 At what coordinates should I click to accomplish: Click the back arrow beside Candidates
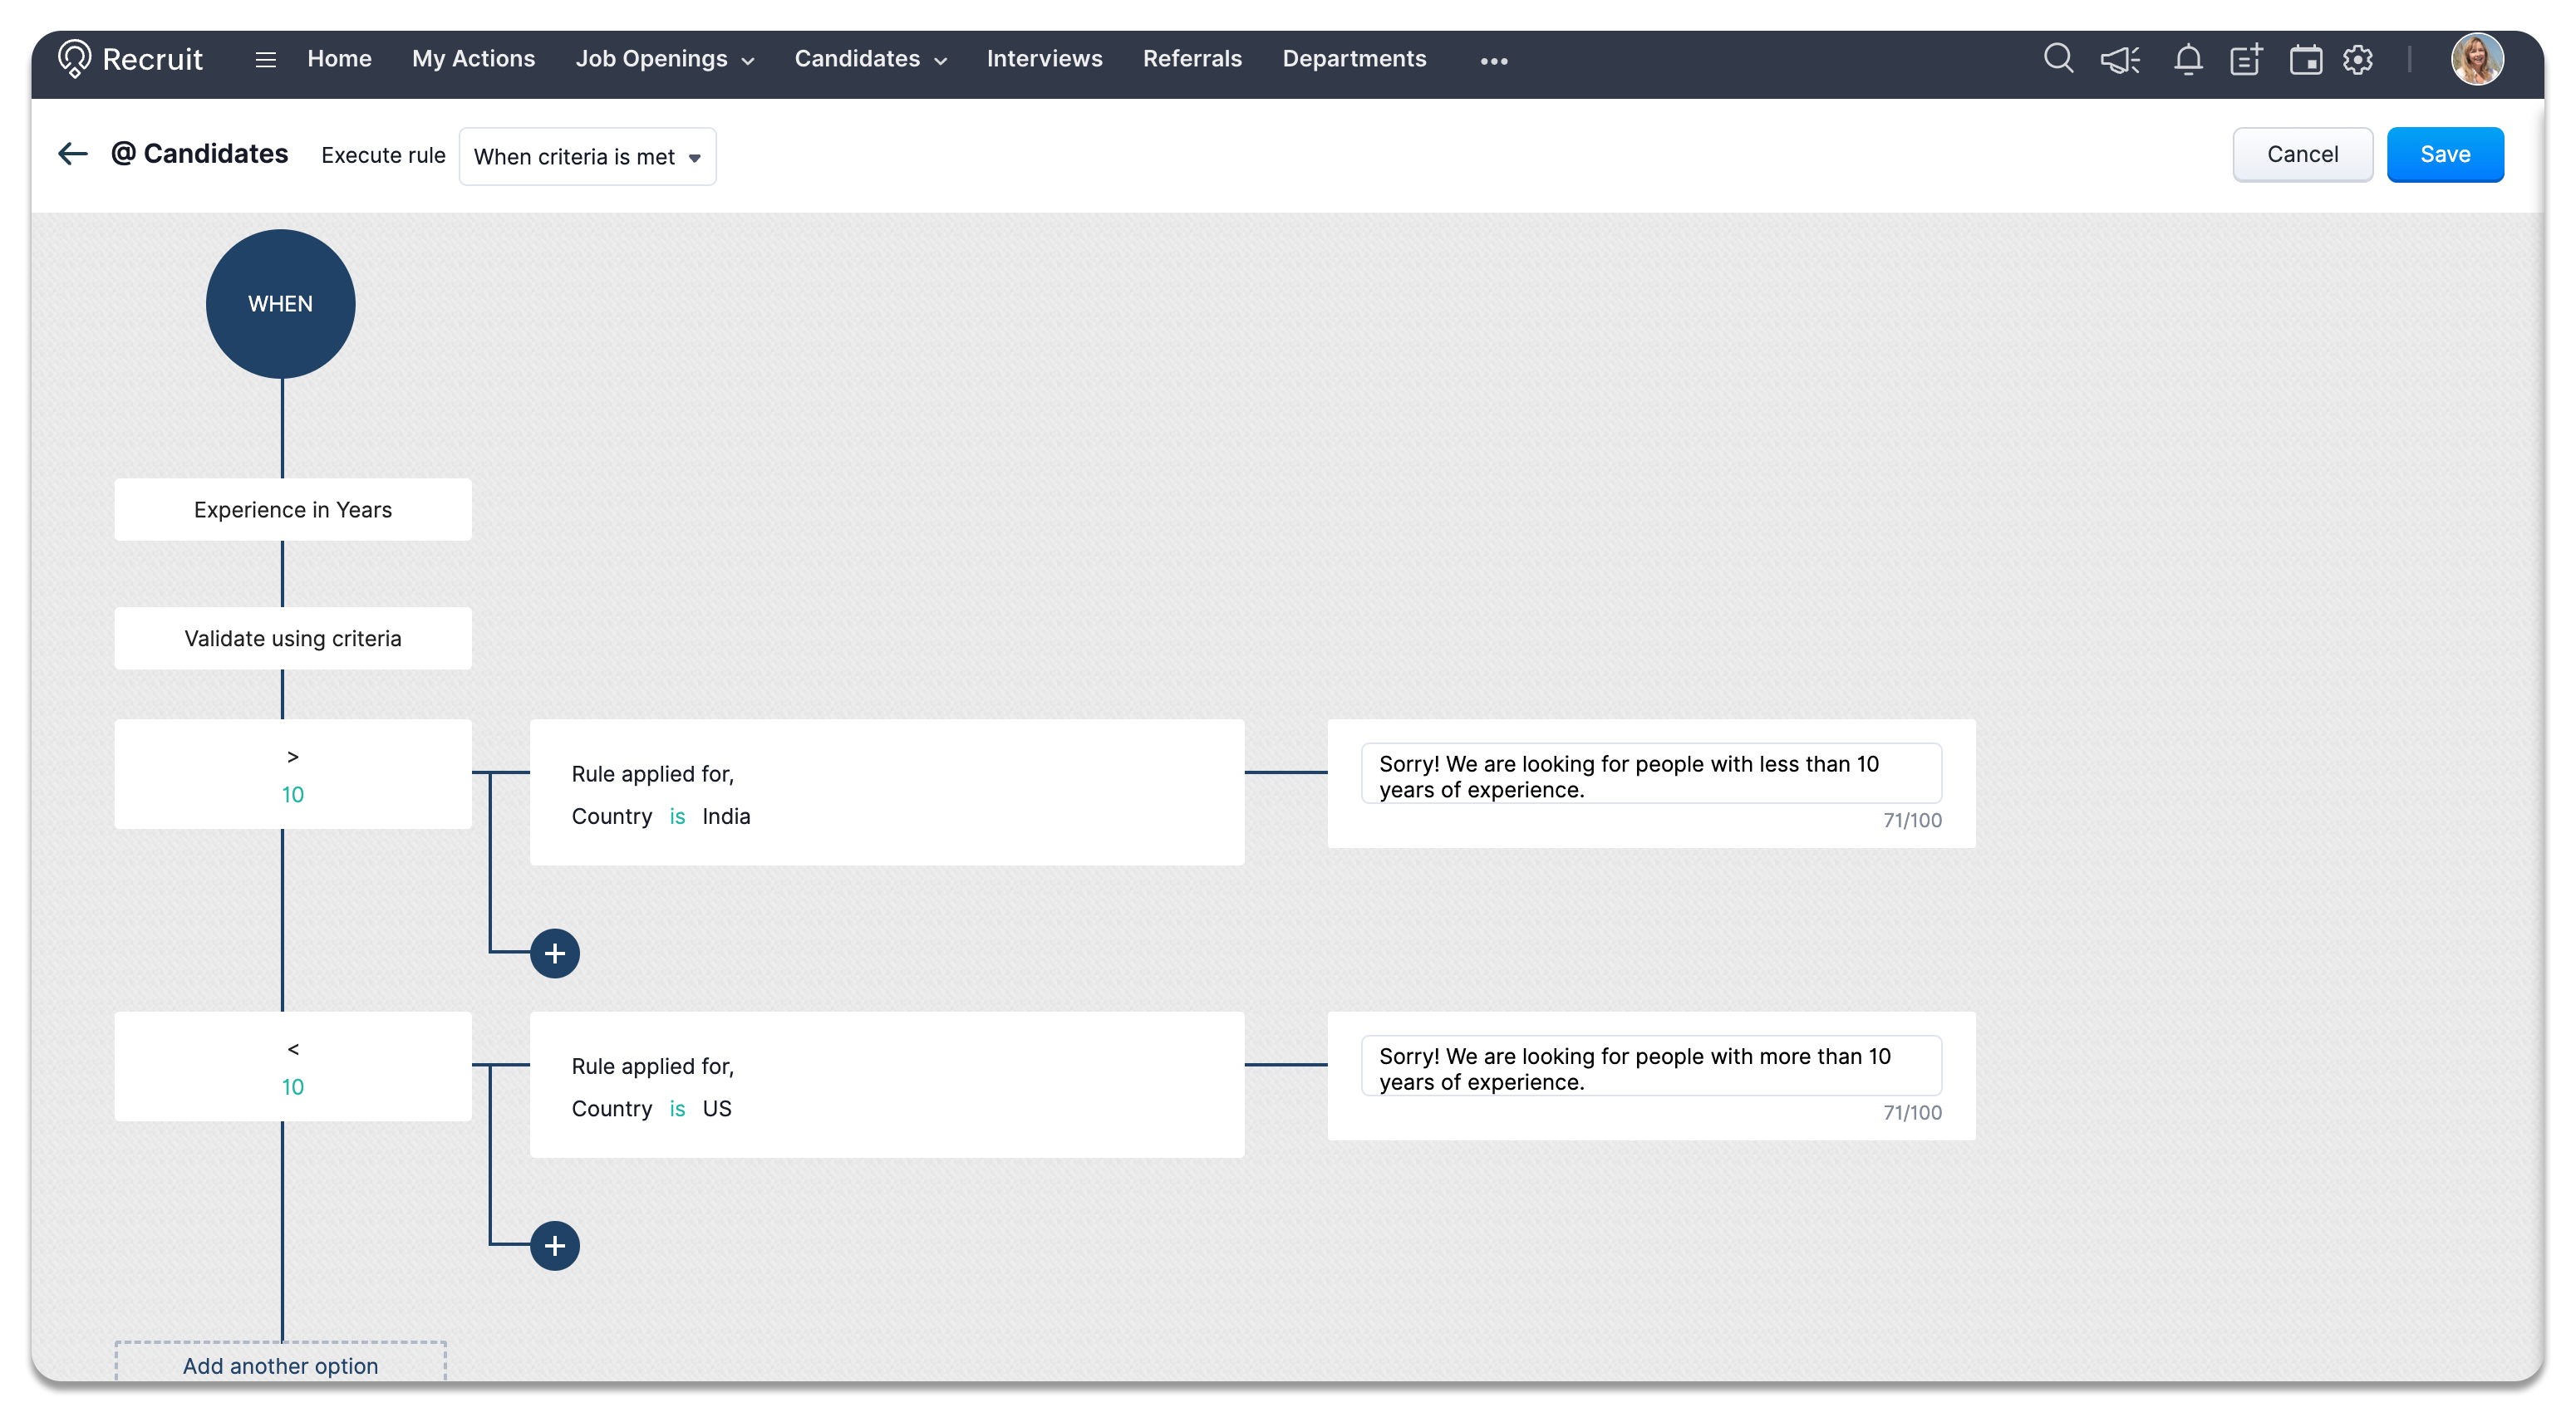(73, 154)
